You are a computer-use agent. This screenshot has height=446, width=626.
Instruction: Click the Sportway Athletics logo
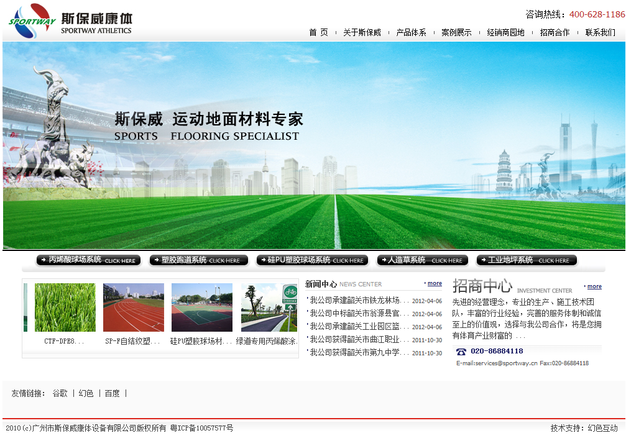(x=71, y=20)
